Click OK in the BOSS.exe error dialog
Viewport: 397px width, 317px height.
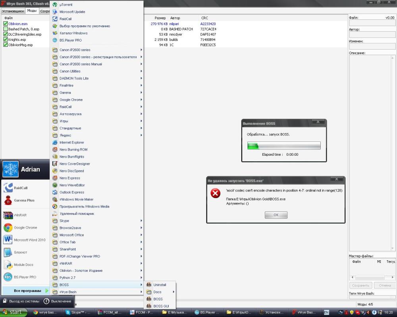[276, 215]
